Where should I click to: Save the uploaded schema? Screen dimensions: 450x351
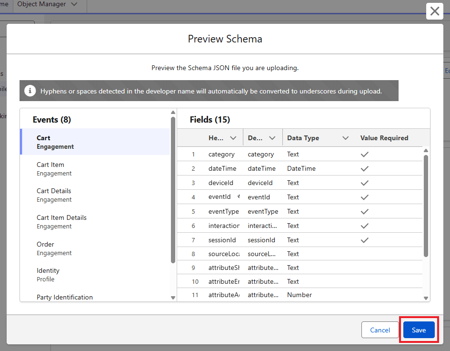419,330
